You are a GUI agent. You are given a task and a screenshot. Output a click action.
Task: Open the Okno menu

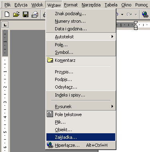coord(126,5)
